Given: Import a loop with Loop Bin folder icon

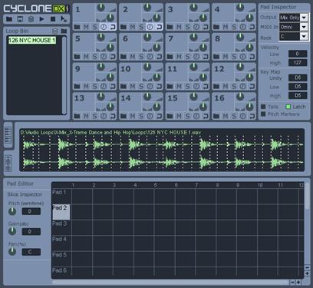Looking at the screenshot, I should 64,31.
